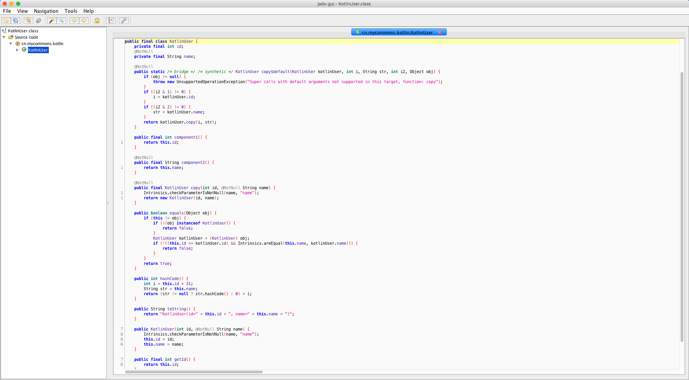This screenshot has width=689, height=380.
Task: Toggle the flatten packages button
Action: tap(39, 21)
